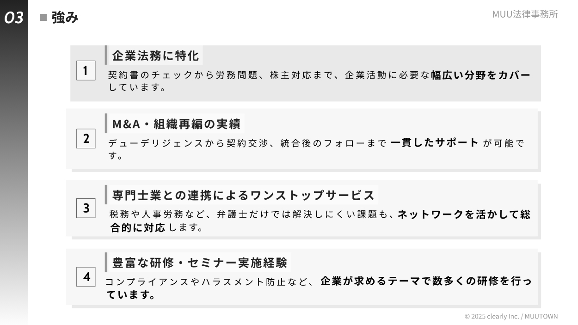Select the numbered box 3
Screen dimensions: 578x325
(86, 208)
